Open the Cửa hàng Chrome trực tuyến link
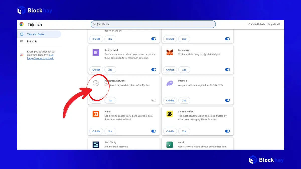Image resolution: width=301 pixels, height=169 pixels. coord(41,57)
